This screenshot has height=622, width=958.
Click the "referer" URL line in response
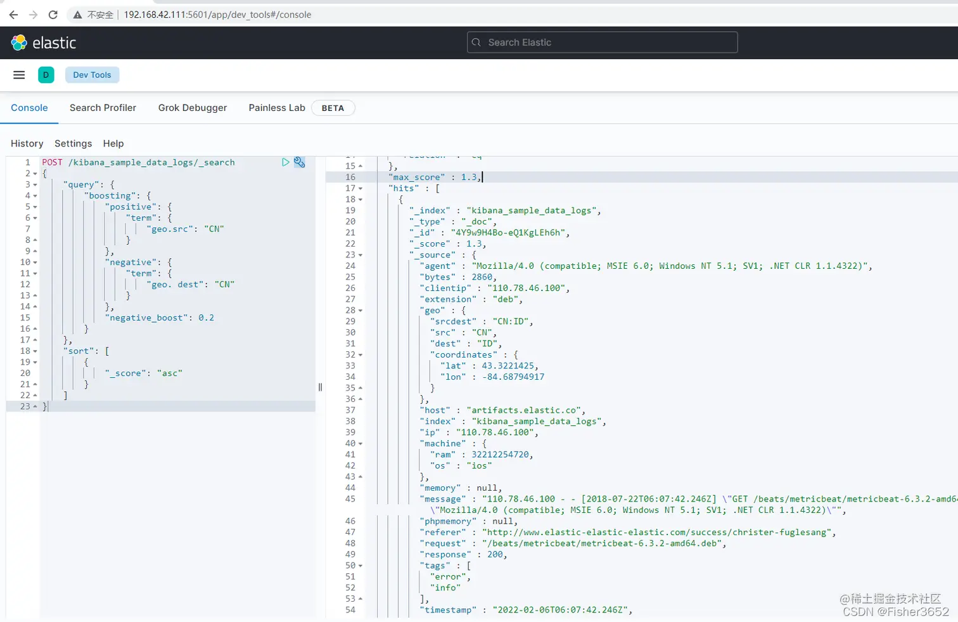628,533
